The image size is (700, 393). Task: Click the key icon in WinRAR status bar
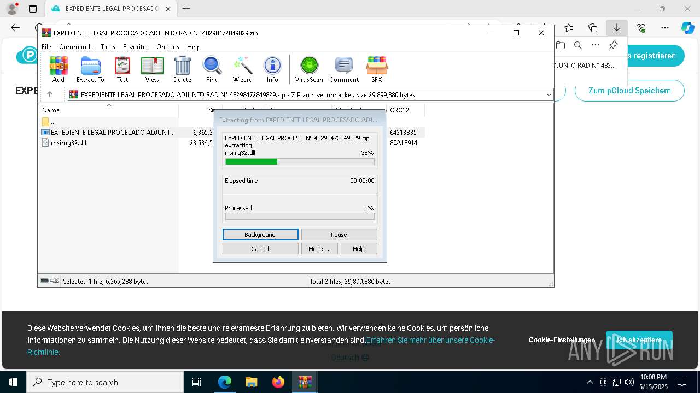[55, 281]
